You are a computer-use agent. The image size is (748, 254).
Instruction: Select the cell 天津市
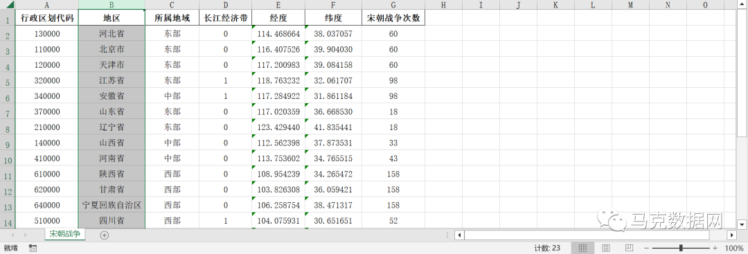click(x=112, y=65)
